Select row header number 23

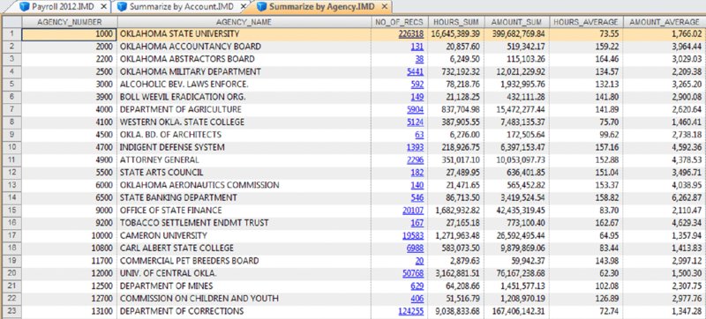click(x=11, y=311)
